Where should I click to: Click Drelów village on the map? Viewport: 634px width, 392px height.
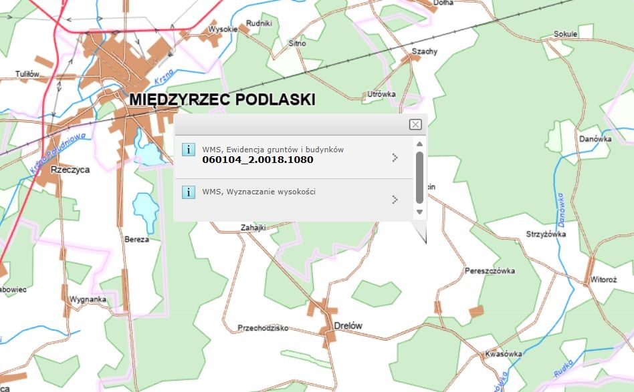click(x=348, y=324)
